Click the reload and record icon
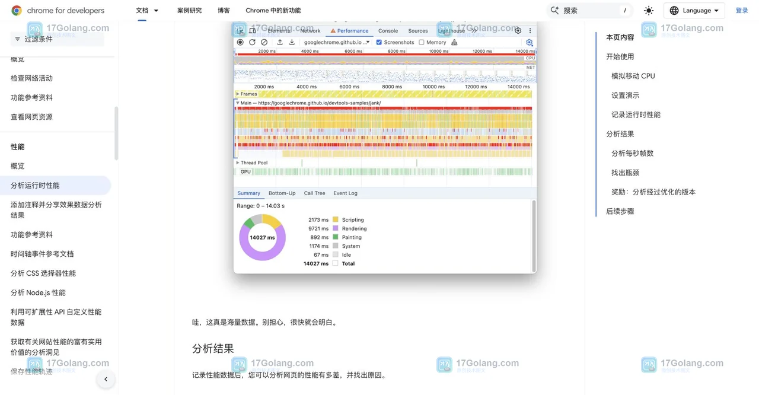Image resolution: width=759 pixels, height=395 pixels. pos(252,42)
